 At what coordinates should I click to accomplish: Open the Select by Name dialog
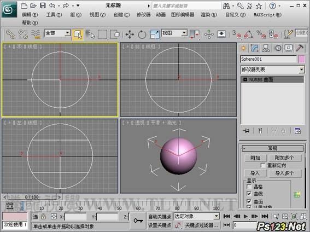pyautogui.click(x=90, y=34)
